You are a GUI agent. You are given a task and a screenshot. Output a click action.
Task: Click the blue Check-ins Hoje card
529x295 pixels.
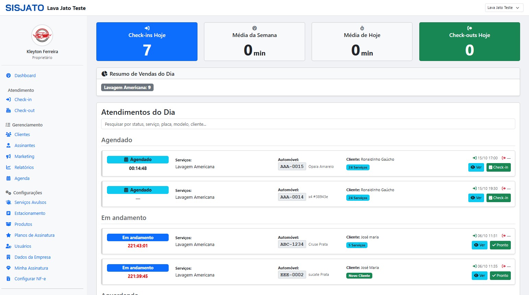coord(147,42)
